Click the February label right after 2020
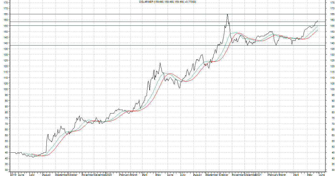This screenshot has width=335, height=176. point(124,174)
